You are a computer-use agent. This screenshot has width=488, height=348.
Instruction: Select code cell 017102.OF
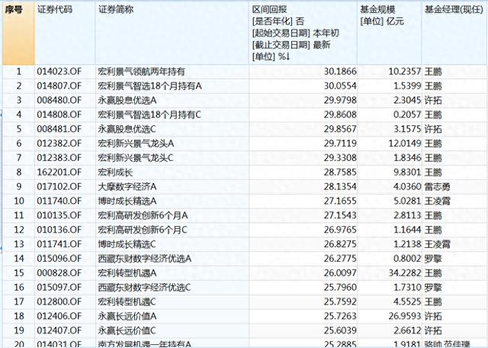(59, 187)
